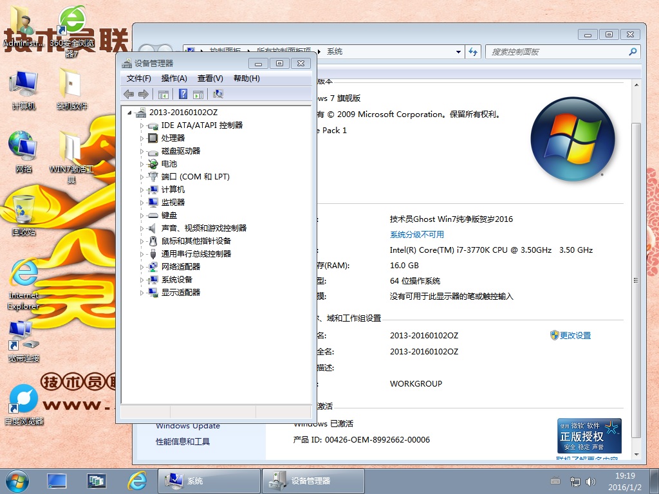
Task: Click the show/hide console tree toolbar icon
Action: coord(163,94)
